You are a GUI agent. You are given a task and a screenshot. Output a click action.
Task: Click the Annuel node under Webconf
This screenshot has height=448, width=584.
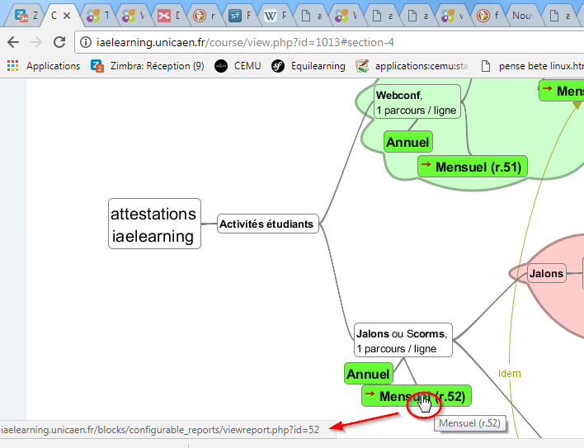point(407,142)
